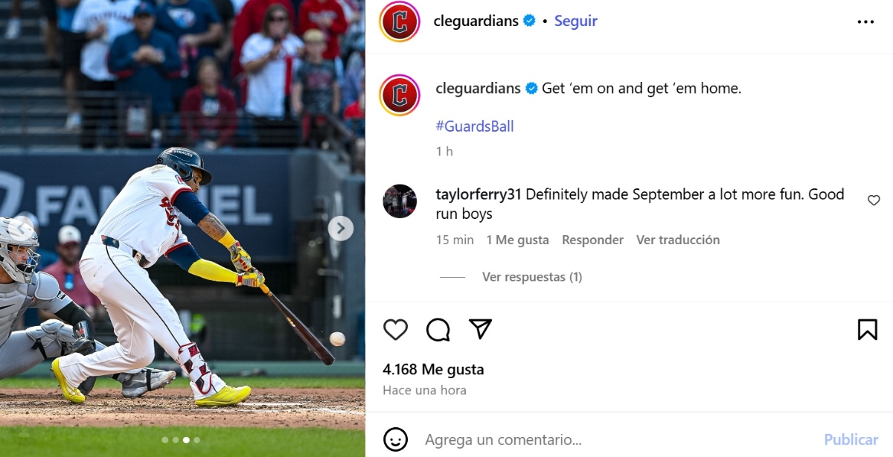Like the post with heart icon
The image size is (893, 457).
(x=395, y=329)
